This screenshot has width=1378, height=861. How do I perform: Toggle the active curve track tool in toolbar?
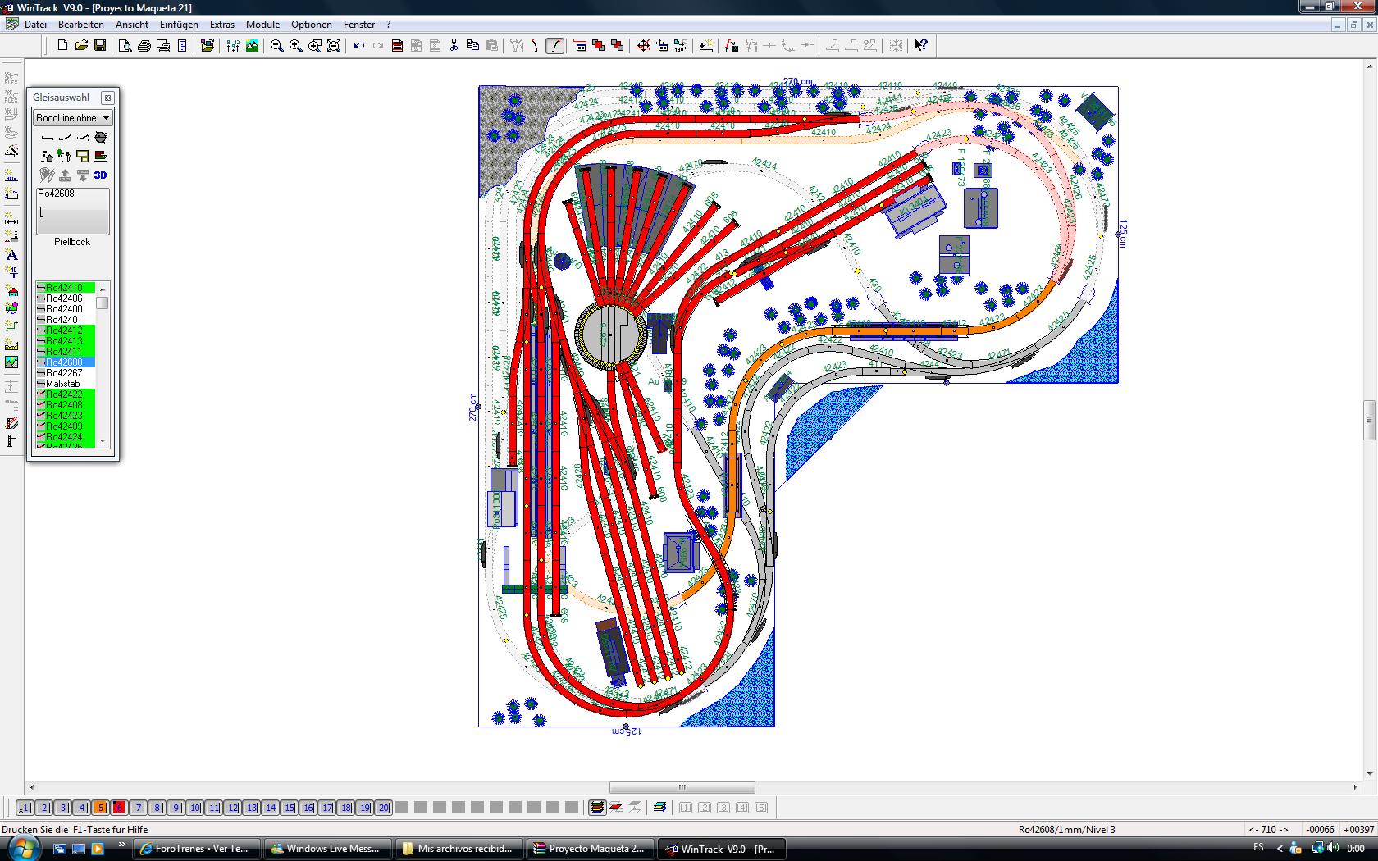[x=555, y=46]
